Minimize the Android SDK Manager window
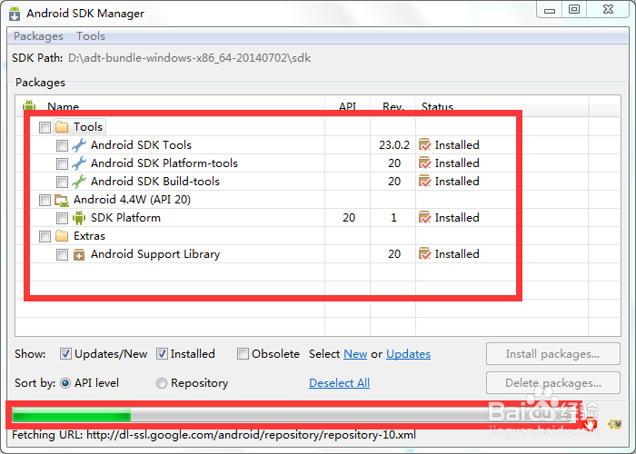636x454 pixels. (x=550, y=10)
